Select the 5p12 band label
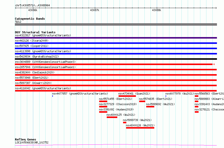 tap(18, 22)
